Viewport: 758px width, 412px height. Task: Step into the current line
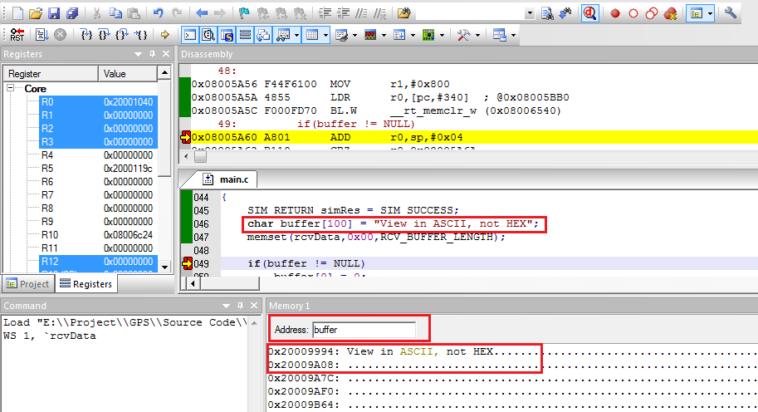tap(86, 35)
